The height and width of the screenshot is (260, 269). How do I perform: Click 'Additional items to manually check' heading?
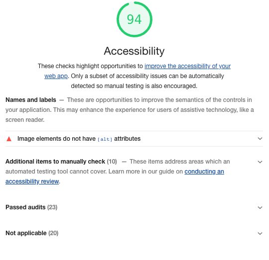[x=55, y=162]
